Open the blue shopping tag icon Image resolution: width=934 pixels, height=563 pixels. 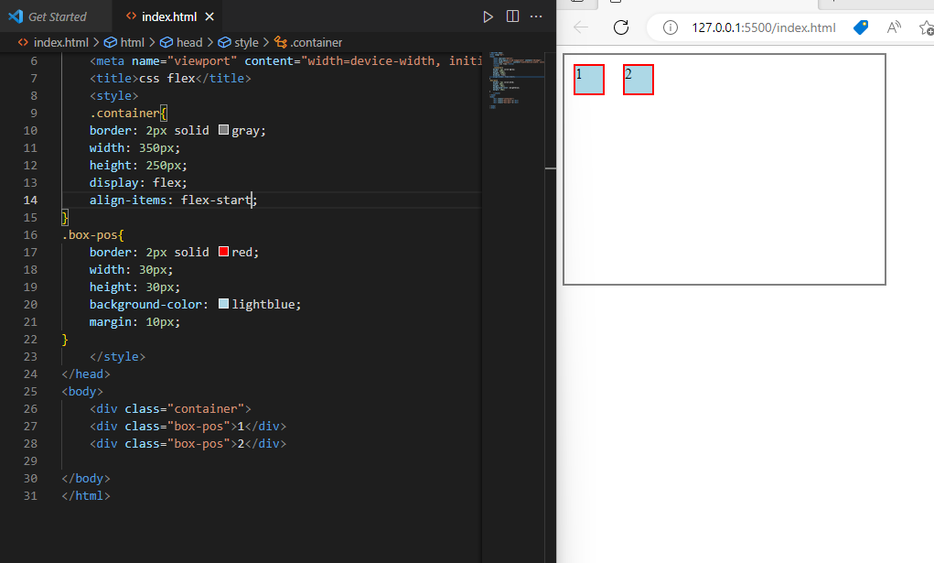click(861, 27)
